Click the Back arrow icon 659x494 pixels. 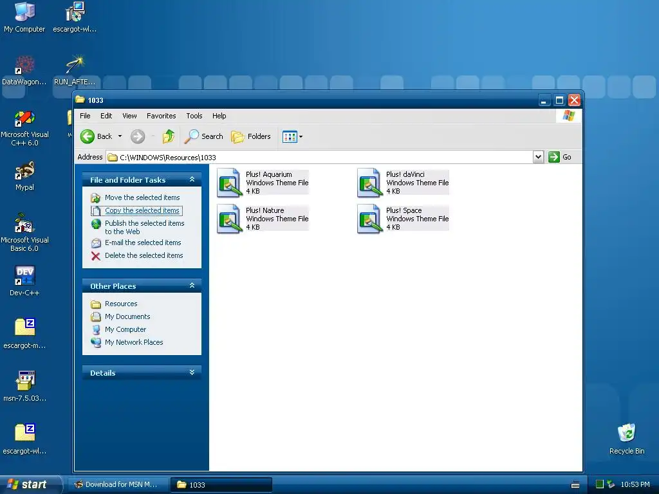(88, 136)
